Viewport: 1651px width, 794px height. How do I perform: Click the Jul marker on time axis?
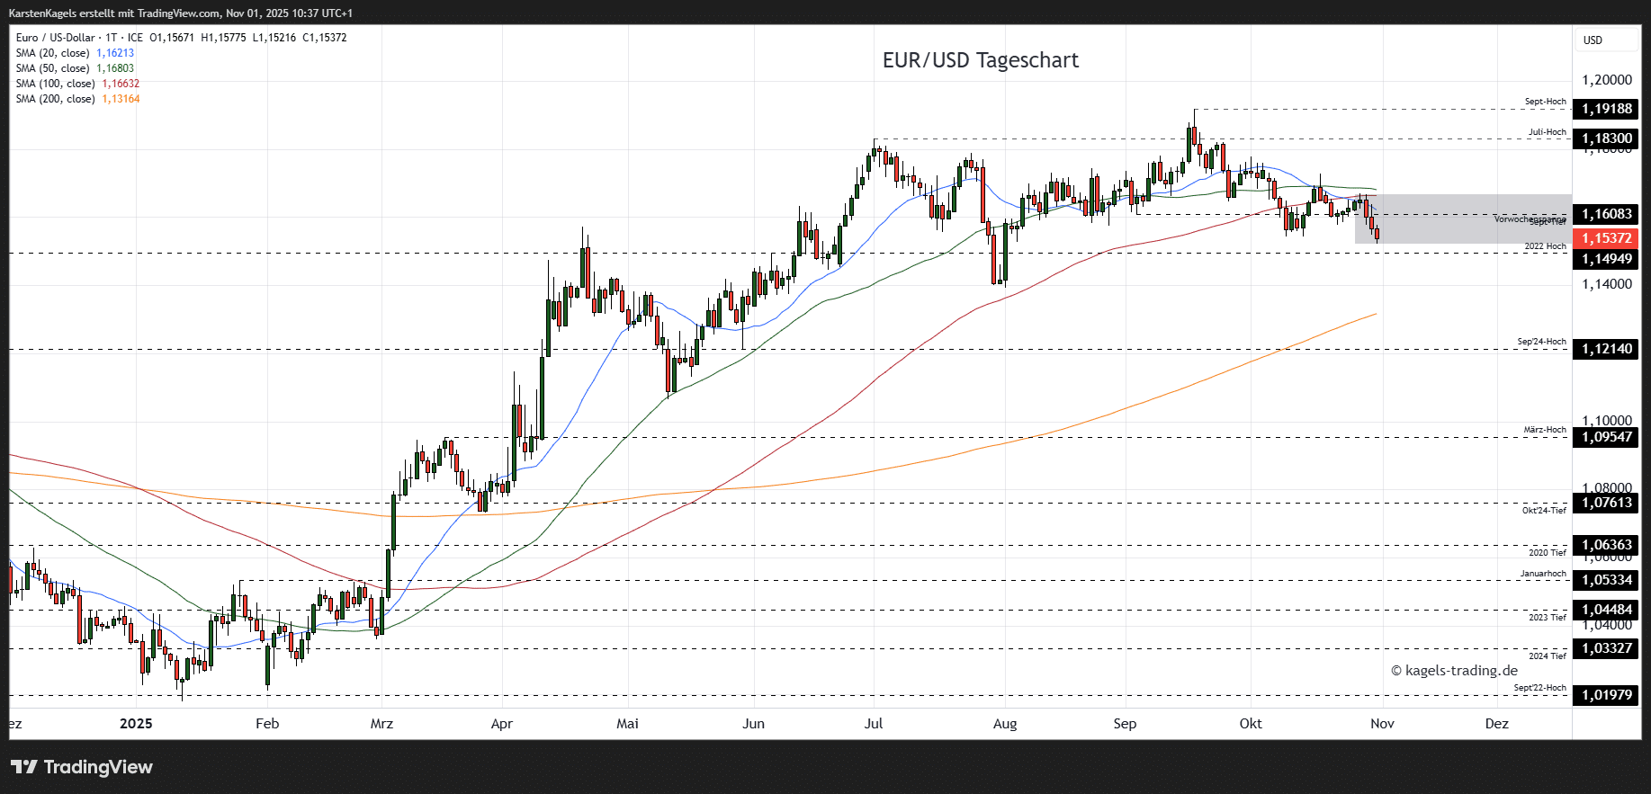point(873,724)
